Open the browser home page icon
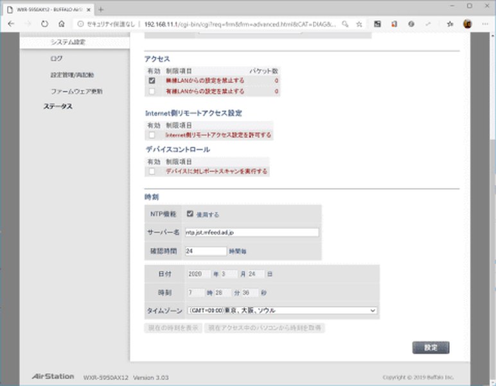Screen dimensions: 496x386 point(62,24)
